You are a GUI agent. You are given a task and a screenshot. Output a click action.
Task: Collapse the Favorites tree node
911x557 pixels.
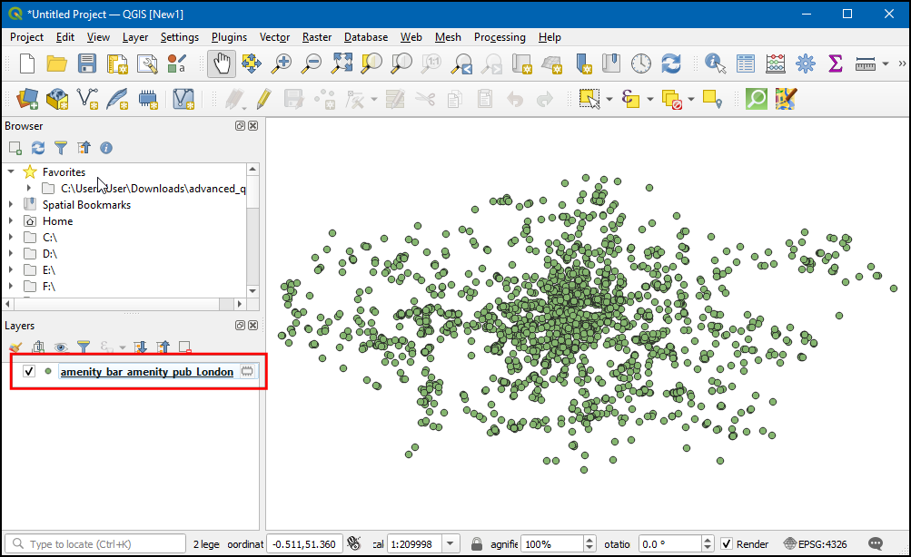(x=11, y=171)
